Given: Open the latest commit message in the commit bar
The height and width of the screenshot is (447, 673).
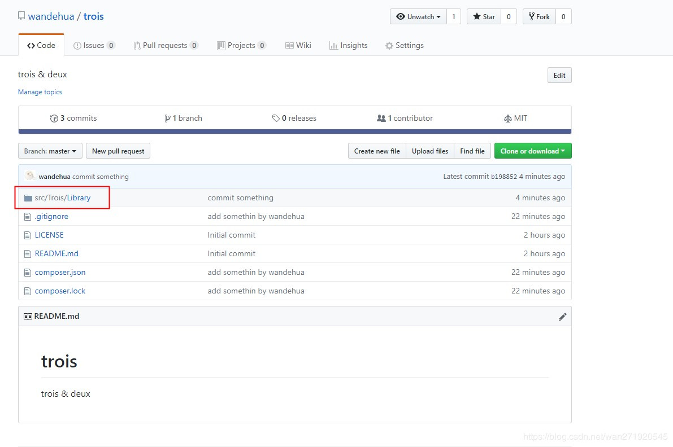Looking at the screenshot, I should [101, 177].
